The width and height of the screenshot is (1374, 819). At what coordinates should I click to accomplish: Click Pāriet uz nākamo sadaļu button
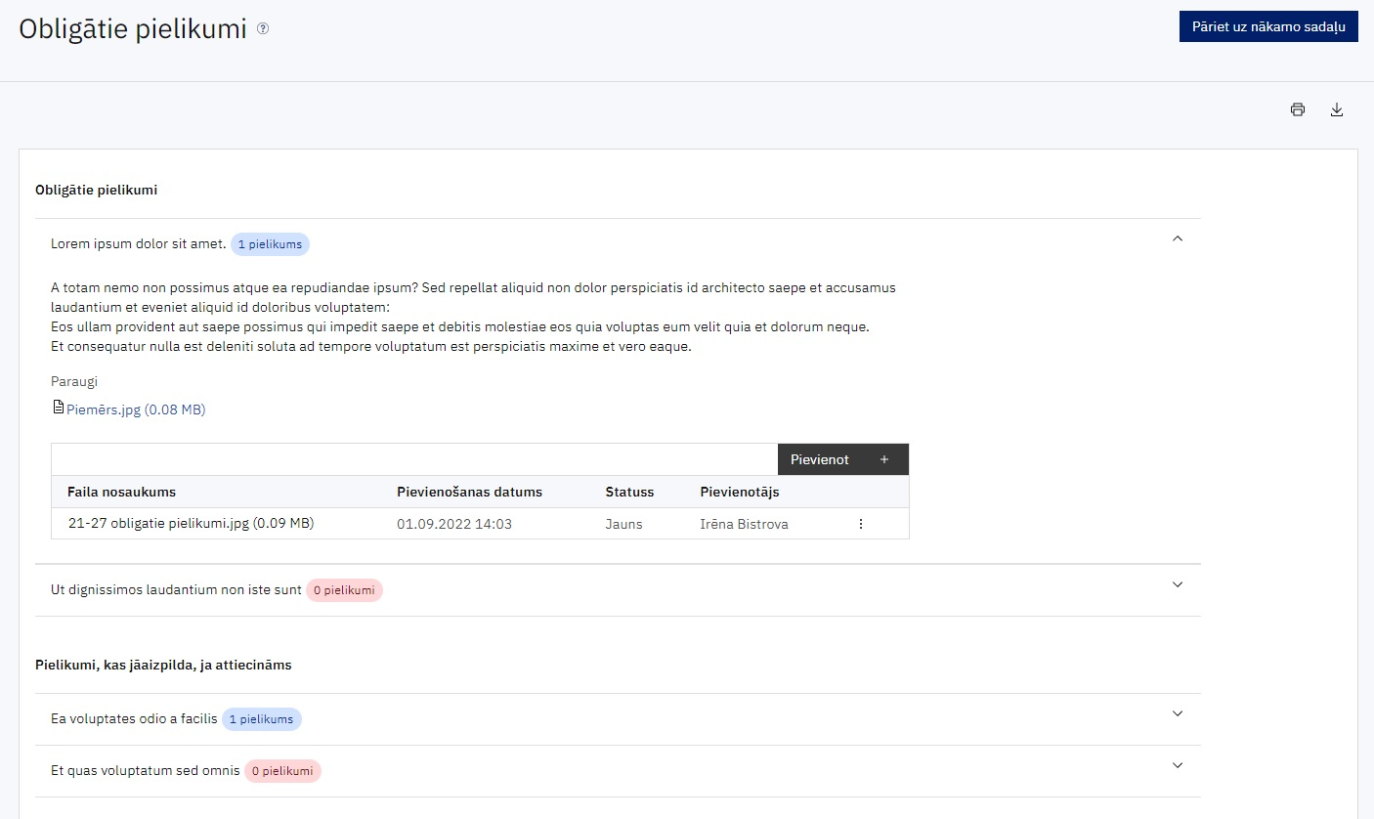pyautogui.click(x=1268, y=26)
